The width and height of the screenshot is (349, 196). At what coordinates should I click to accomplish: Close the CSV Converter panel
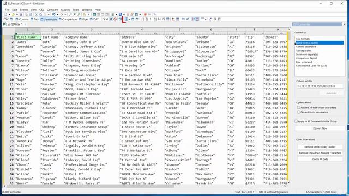[344, 24]
